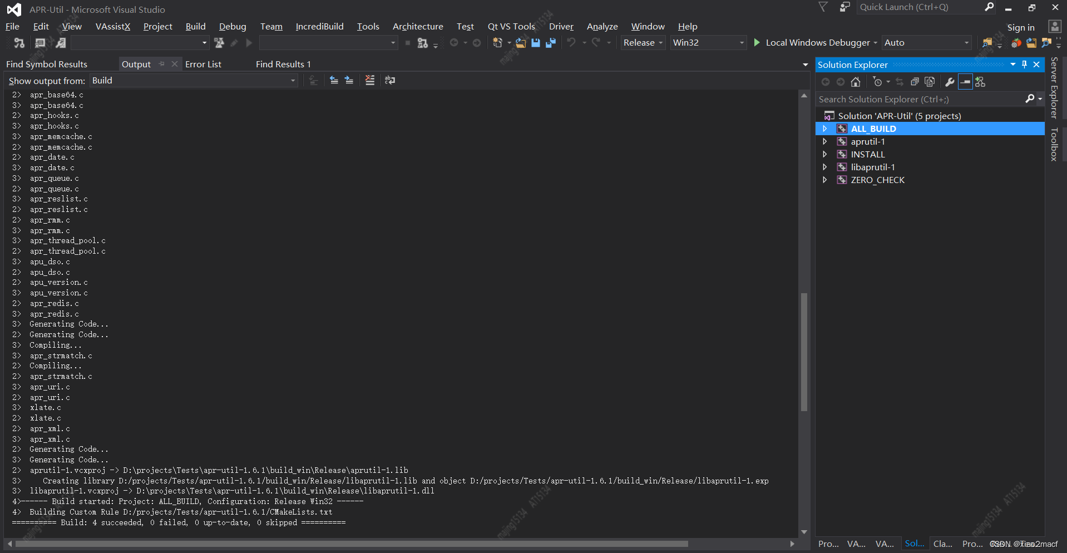The height and width of the screenshot is (553, 1067).
Task: Click the Search Solution Explorer input field
Action: click(x=918, y=99)
